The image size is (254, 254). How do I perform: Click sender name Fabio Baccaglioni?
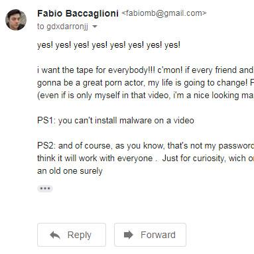click(78, 13)
